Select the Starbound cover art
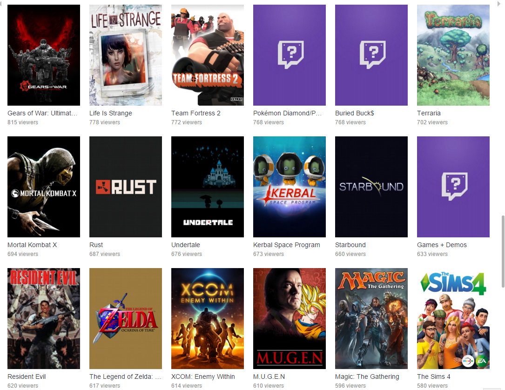 click(371, 187)
